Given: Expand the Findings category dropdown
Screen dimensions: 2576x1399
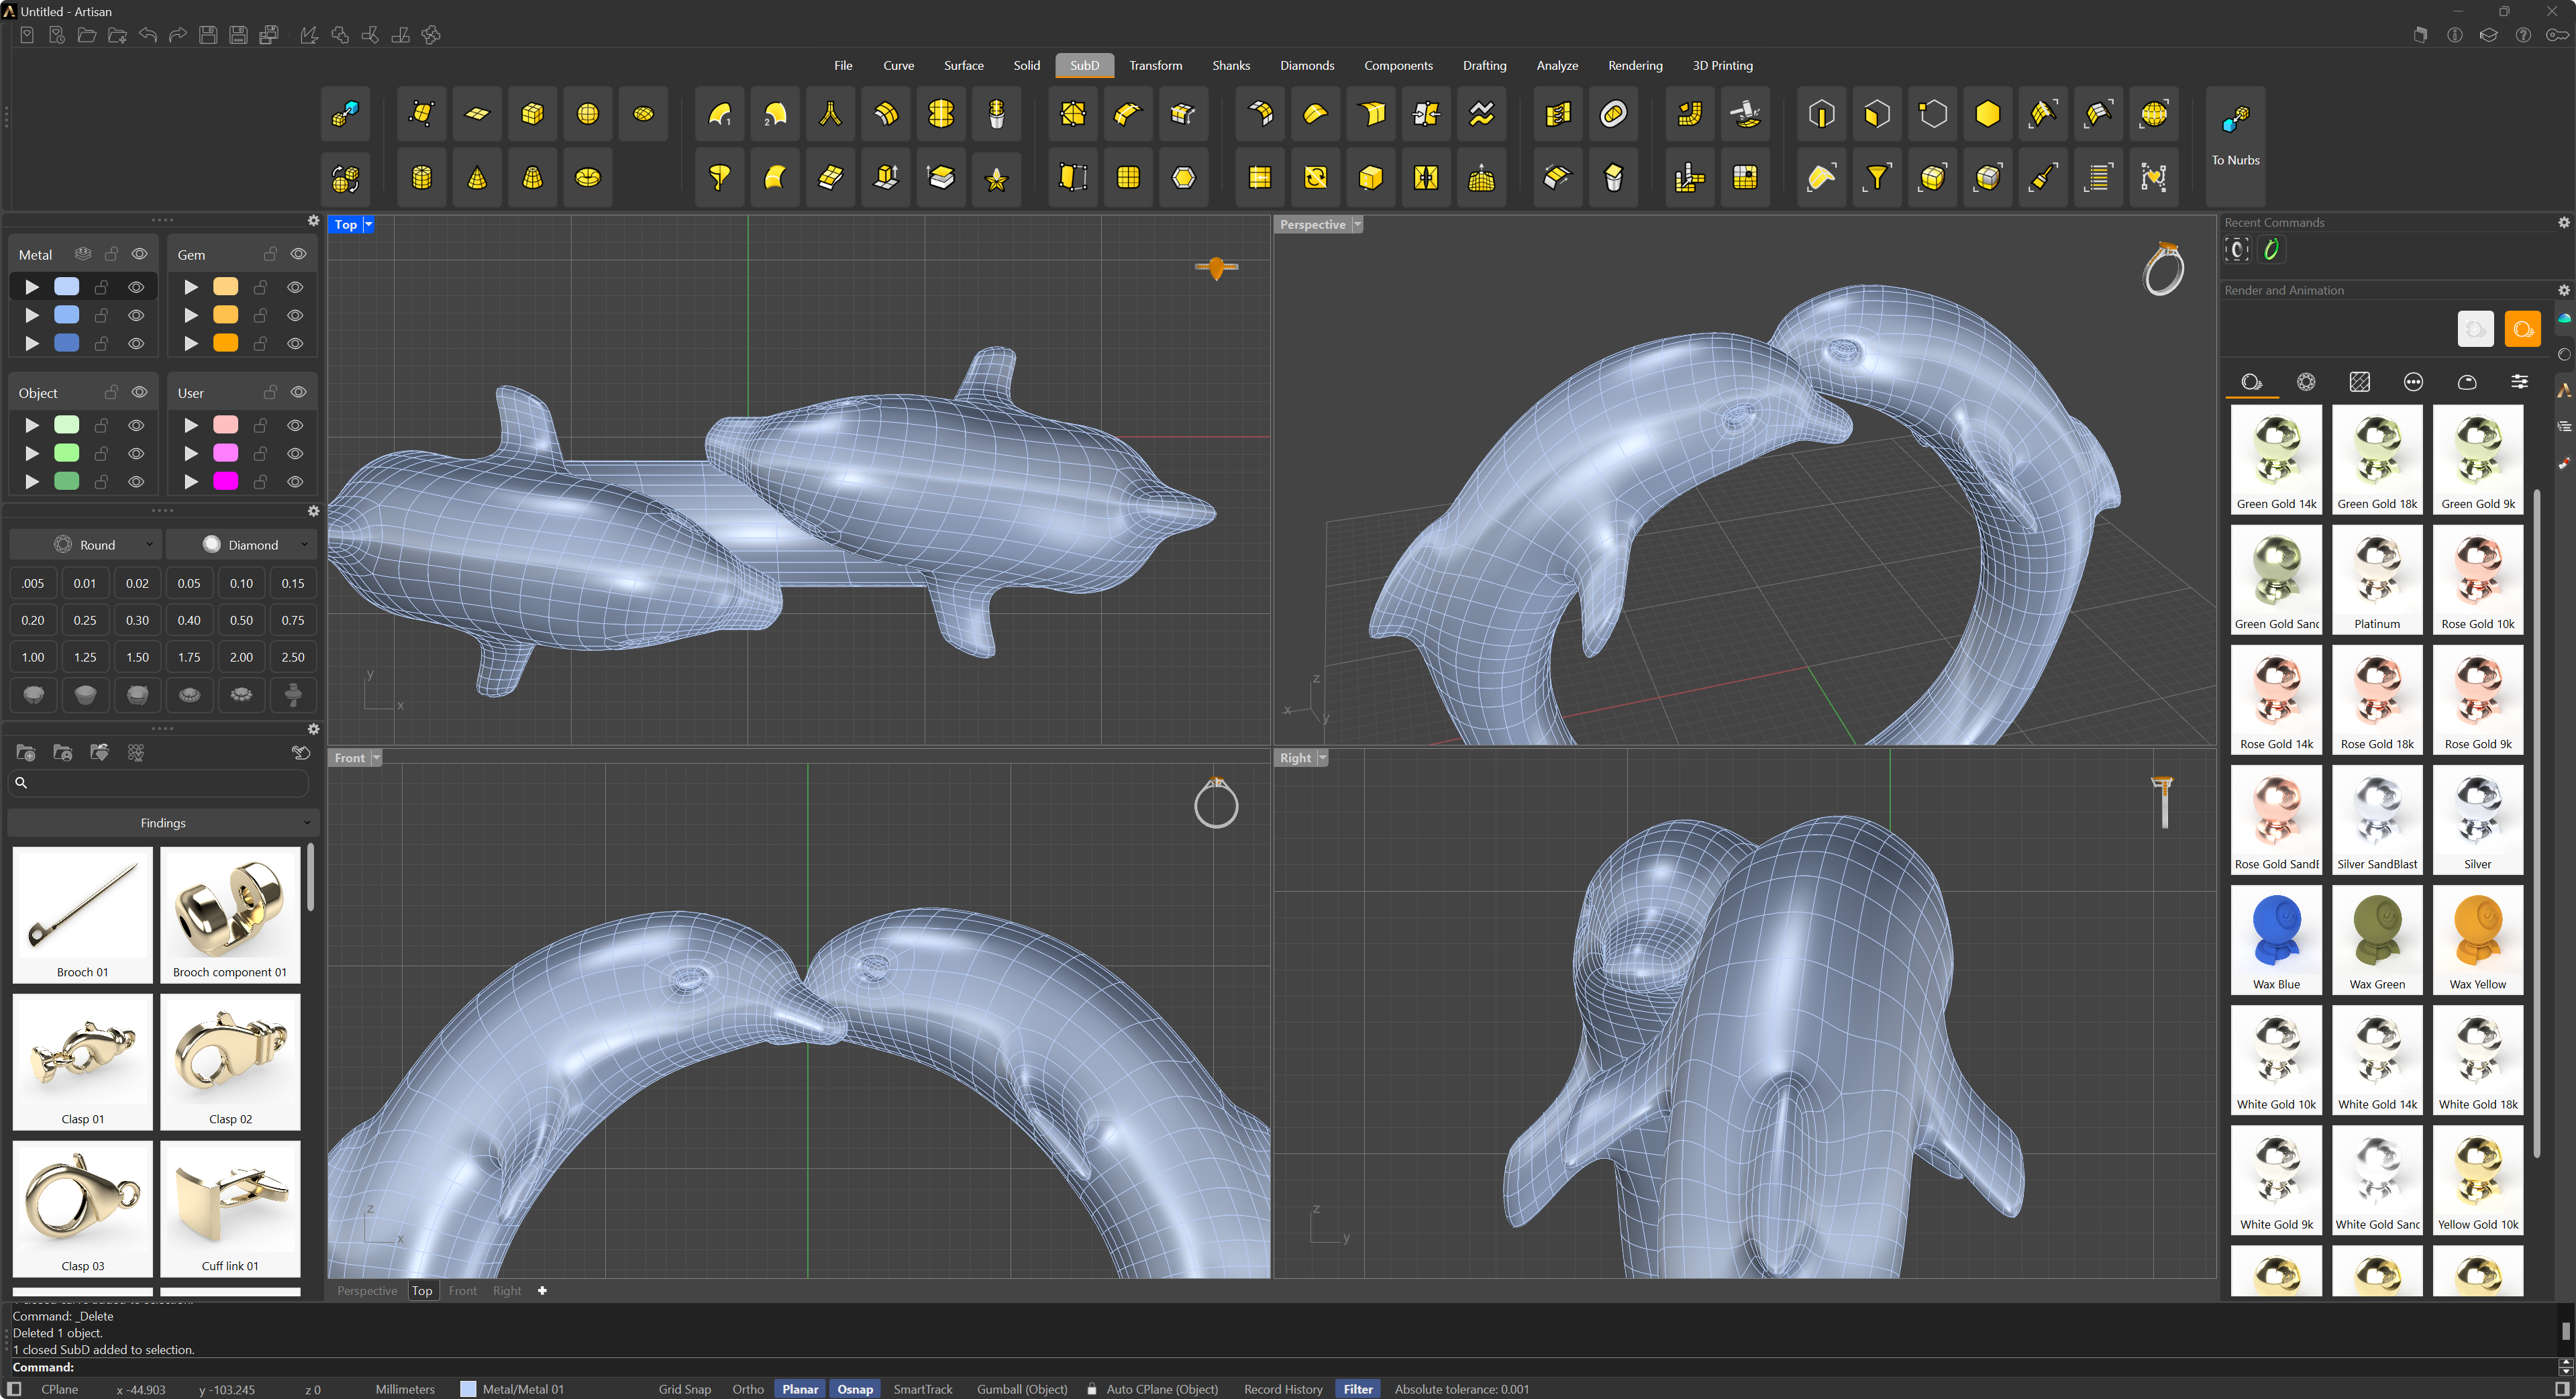Looking at the screenshot, I should pyautogui.click(x=163, y=822).
